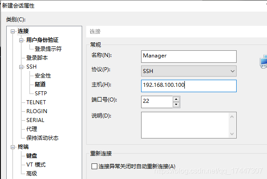Select RLOGIN category
This screenshot has height=179, width=267.
[37, 111]
